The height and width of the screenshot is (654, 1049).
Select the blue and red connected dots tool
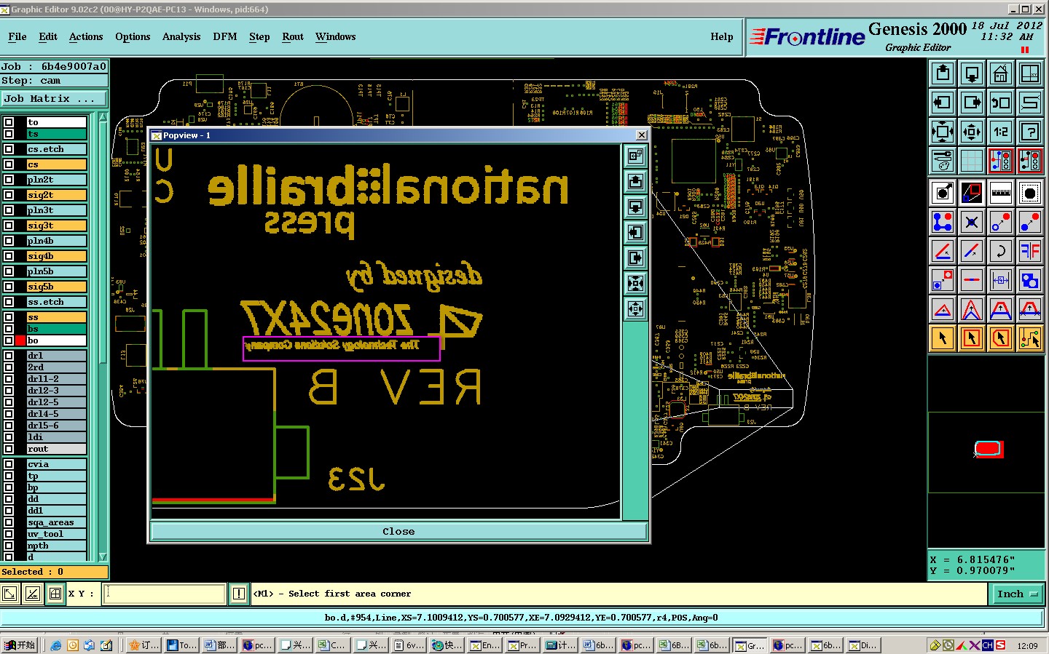coord(943,222)
